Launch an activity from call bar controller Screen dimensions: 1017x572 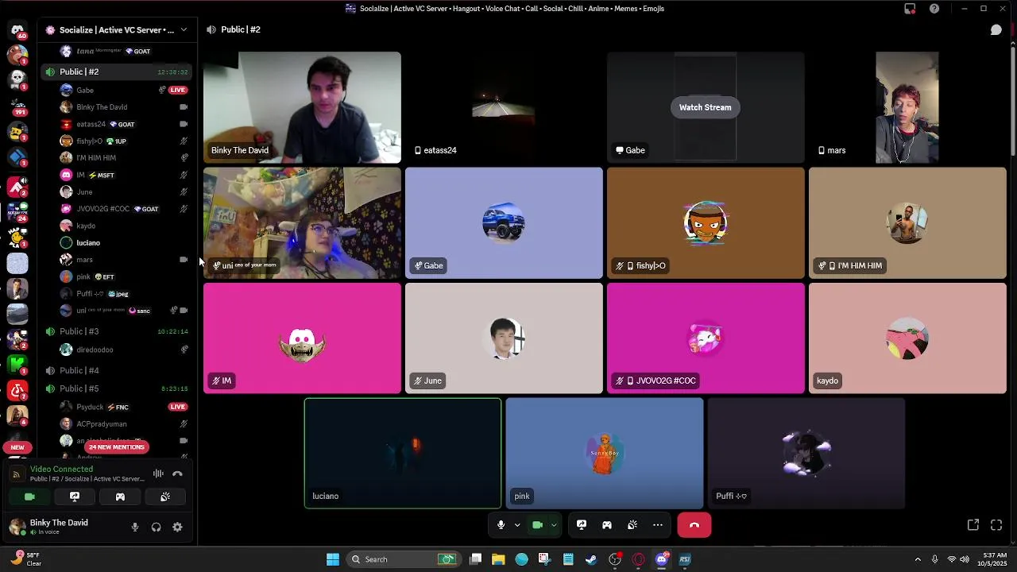(x=607, y=525)
